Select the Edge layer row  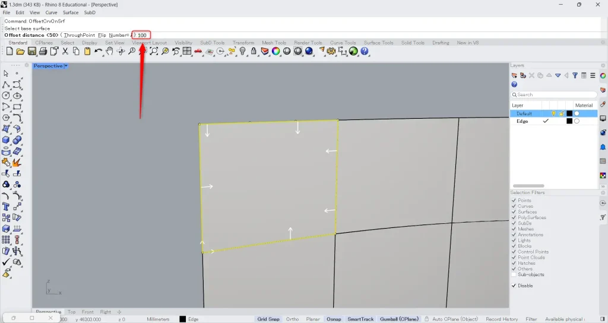tap(554, 121)
